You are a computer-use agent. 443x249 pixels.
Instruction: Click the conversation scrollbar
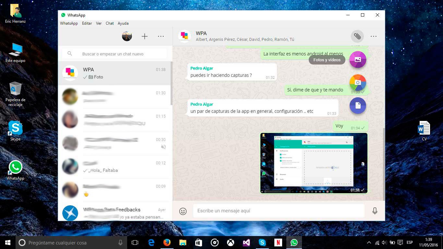[384, 164]
